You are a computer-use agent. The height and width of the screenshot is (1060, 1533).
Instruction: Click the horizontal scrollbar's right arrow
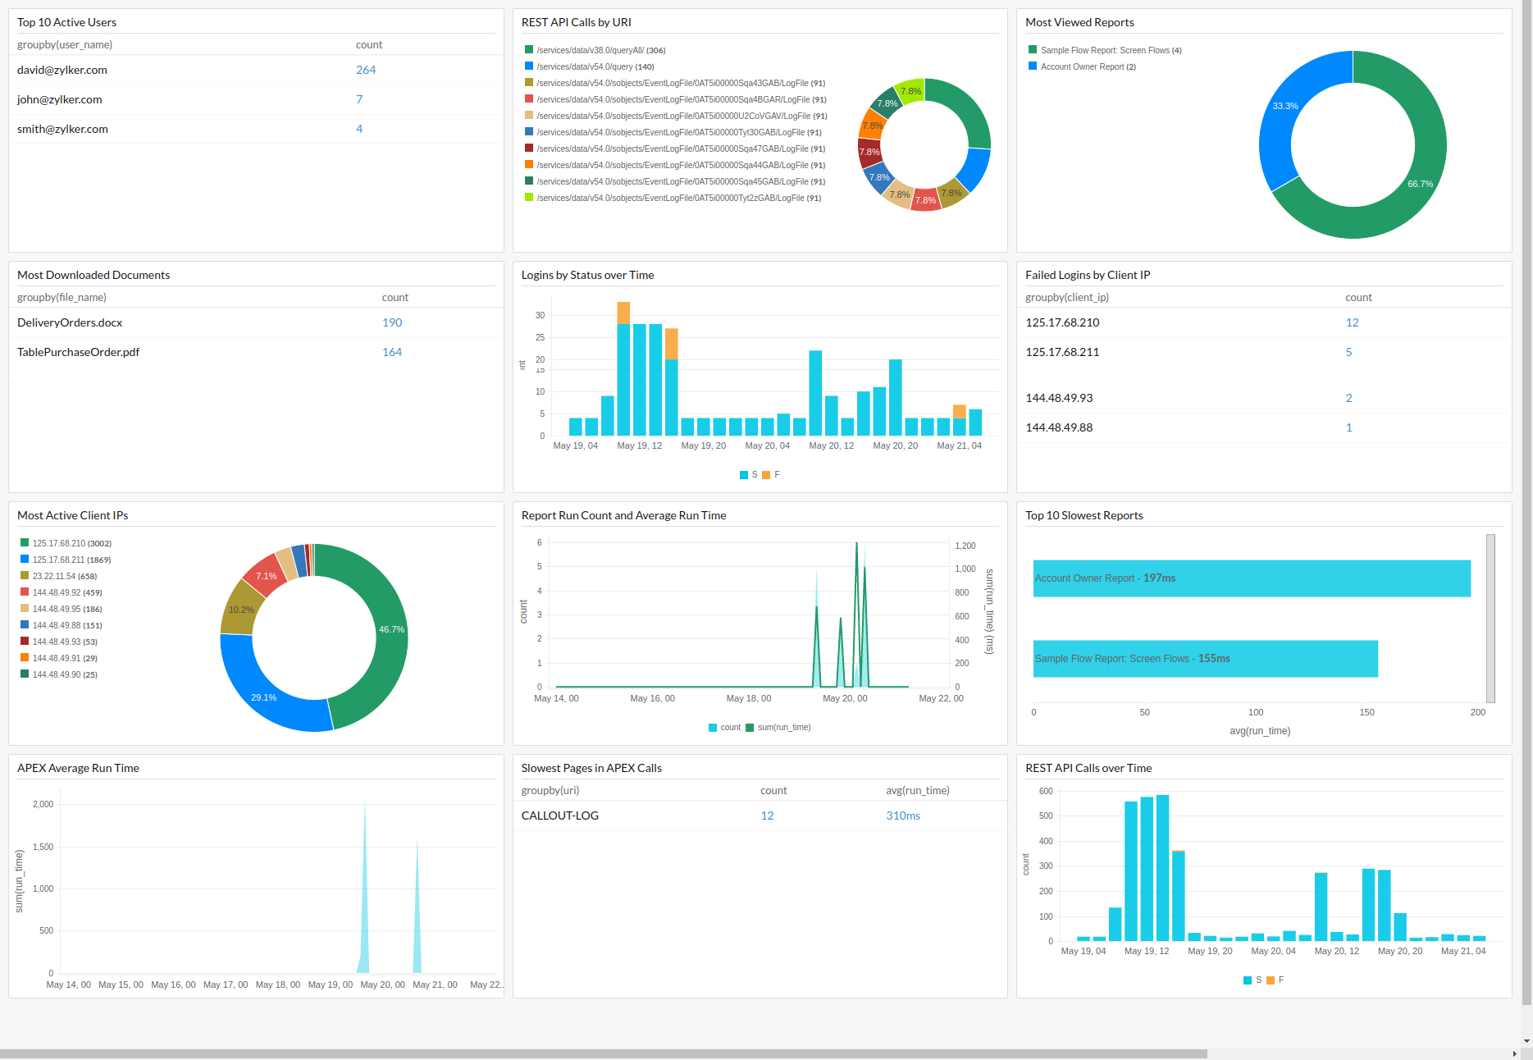coord(1514,1053)
